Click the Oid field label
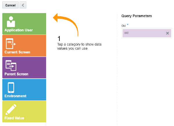This screenshot has height=126, width=174. (x=124, y=26)
